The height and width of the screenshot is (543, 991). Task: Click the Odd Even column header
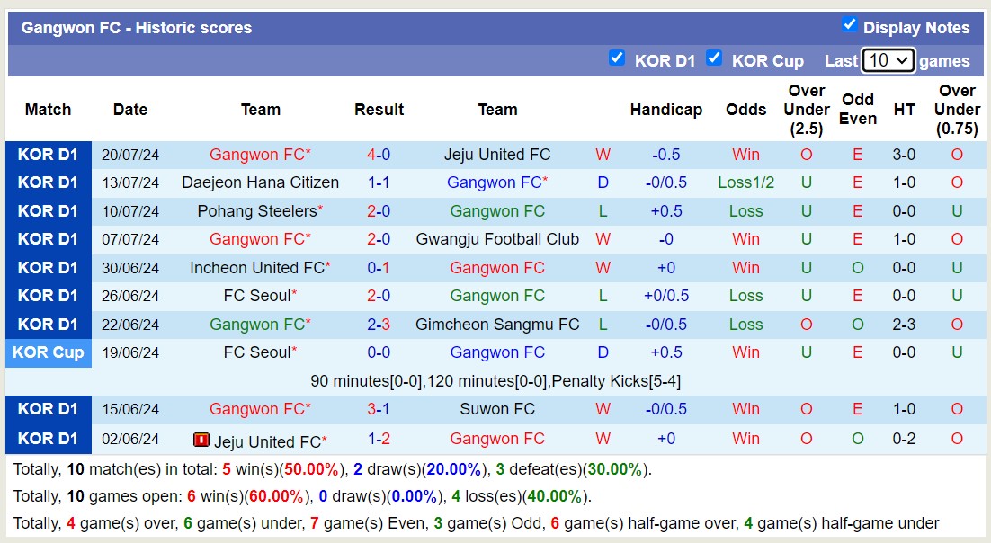(858, 110)
